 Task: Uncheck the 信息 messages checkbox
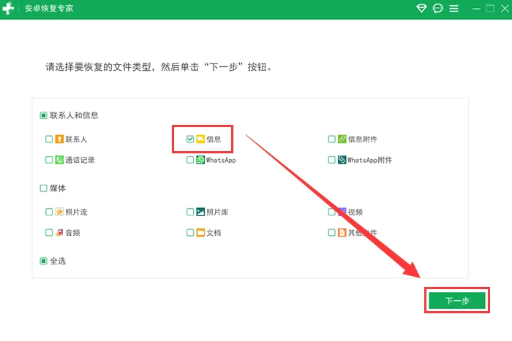[x=190, y=139]
